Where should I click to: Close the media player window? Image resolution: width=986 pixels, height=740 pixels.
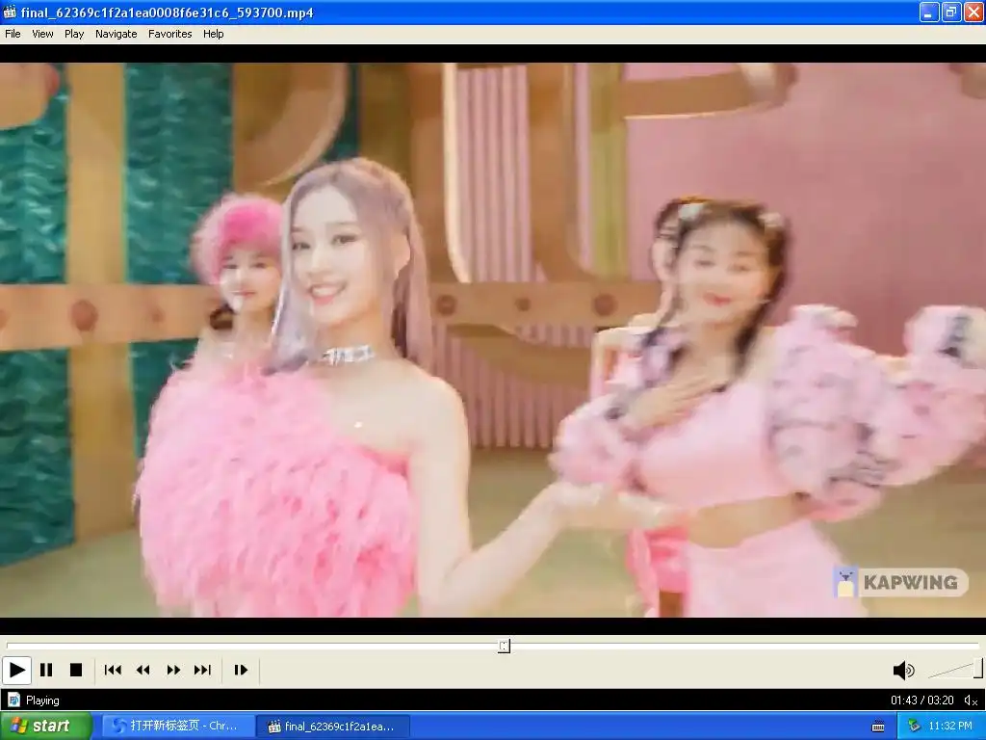click(973, 12)
